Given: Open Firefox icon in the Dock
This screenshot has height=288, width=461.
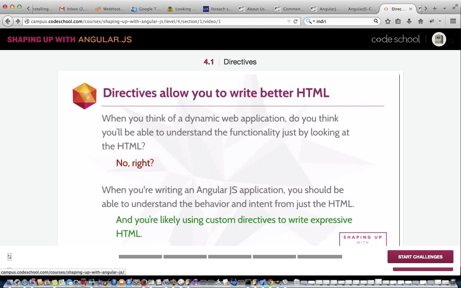Looking at the screenshot, I should pos(143,283).
